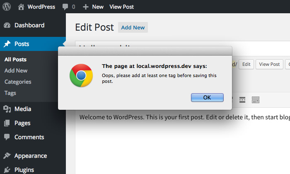Open the Categories submenu
This screenshot has width=290, height=174.
18,82
